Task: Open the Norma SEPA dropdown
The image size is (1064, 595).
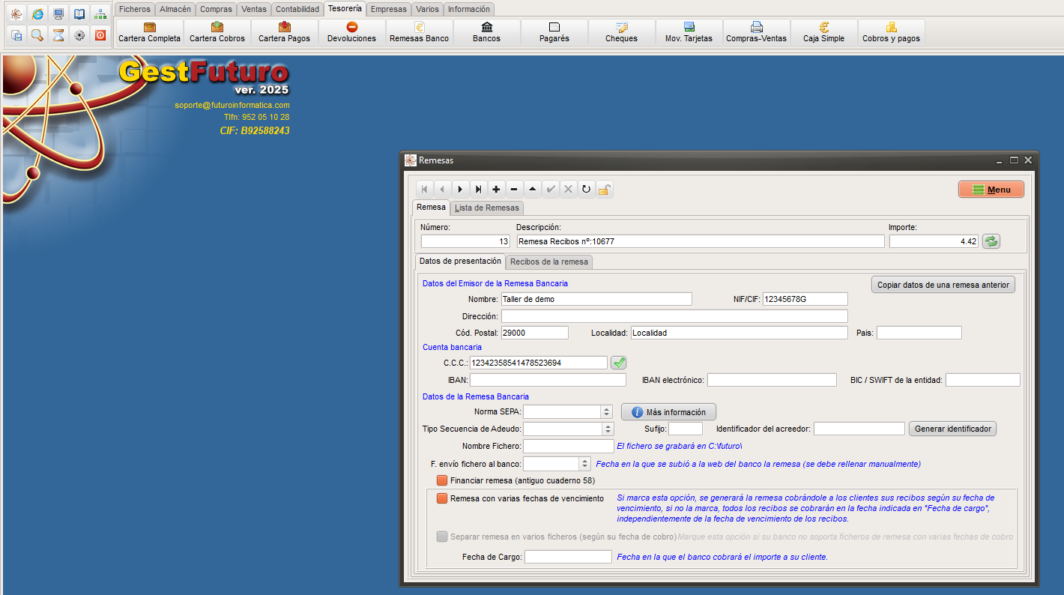Action: [x=607, y=412]
